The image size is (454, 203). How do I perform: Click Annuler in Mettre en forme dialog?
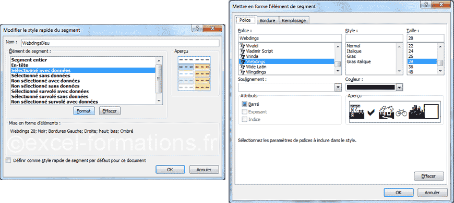coord(432,192)
